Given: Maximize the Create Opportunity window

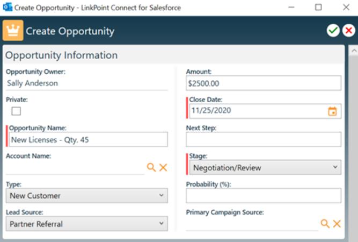Looking at the screenshot, I should point(318,8).
